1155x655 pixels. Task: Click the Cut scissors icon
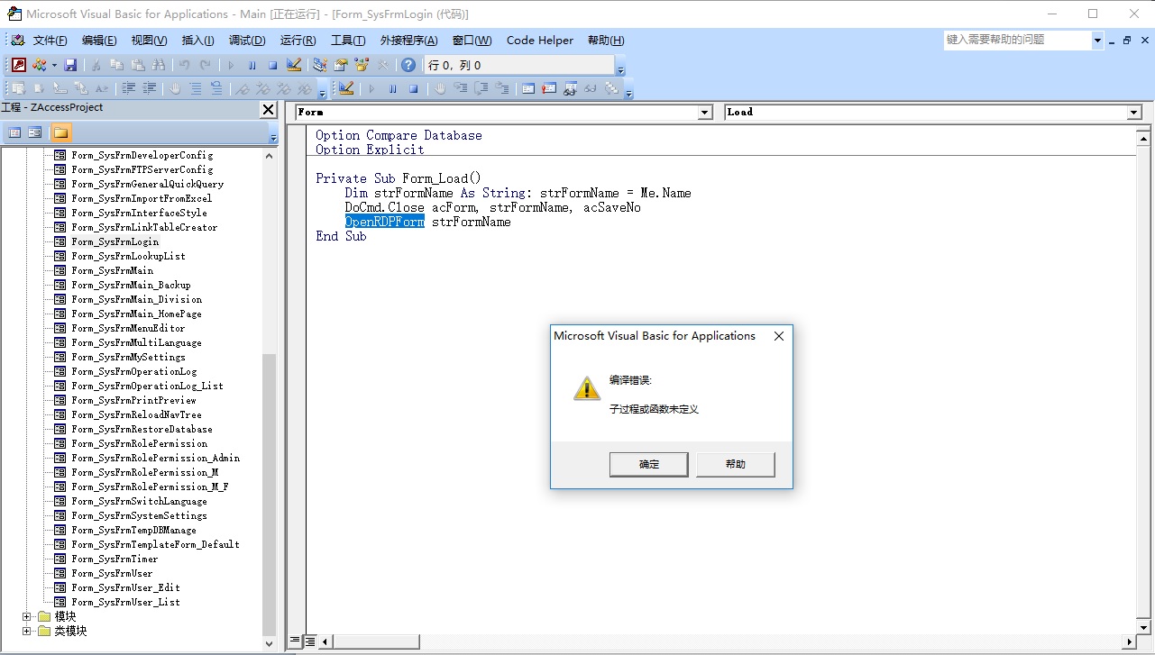96,65
